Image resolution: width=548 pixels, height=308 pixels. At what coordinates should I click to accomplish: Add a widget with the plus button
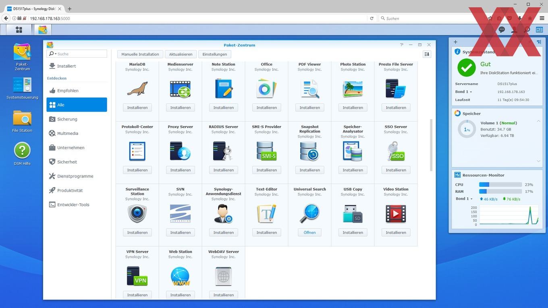455,42
